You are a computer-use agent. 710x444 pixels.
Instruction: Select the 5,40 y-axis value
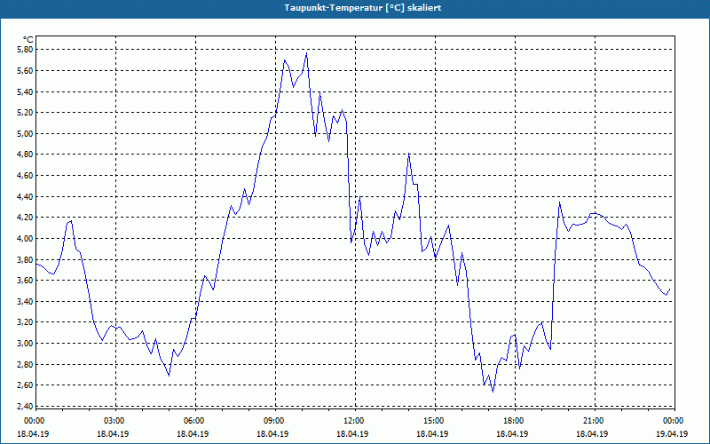click(x=26, y=92)
